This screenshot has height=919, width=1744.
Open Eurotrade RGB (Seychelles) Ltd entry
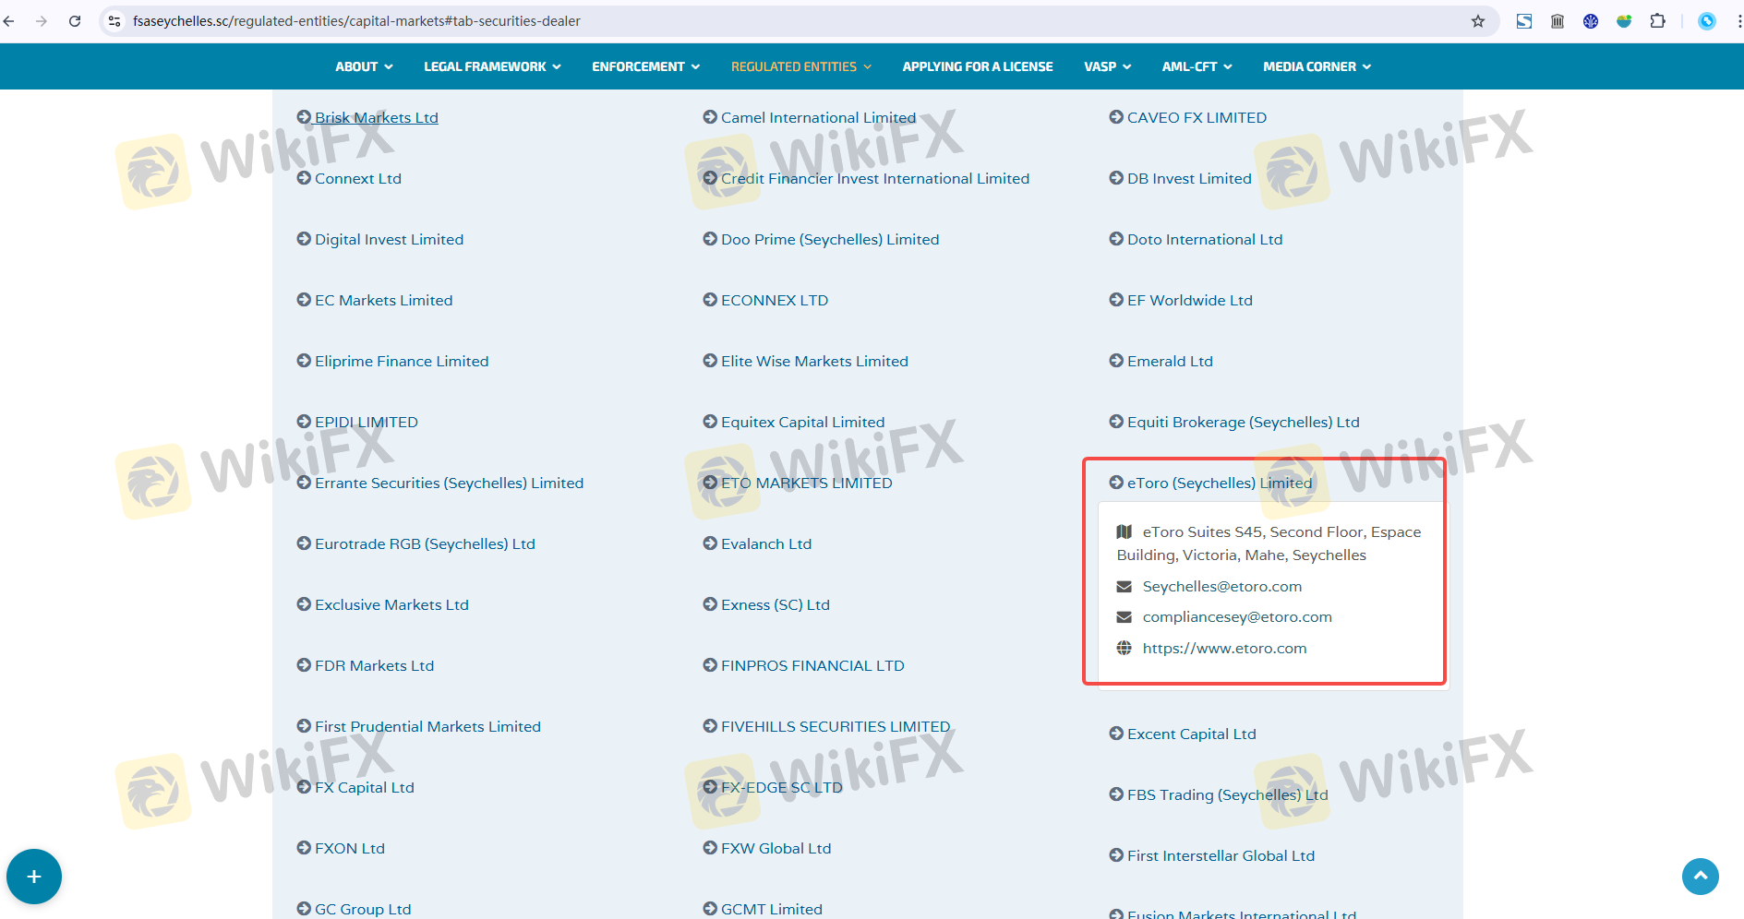point(426,543)
